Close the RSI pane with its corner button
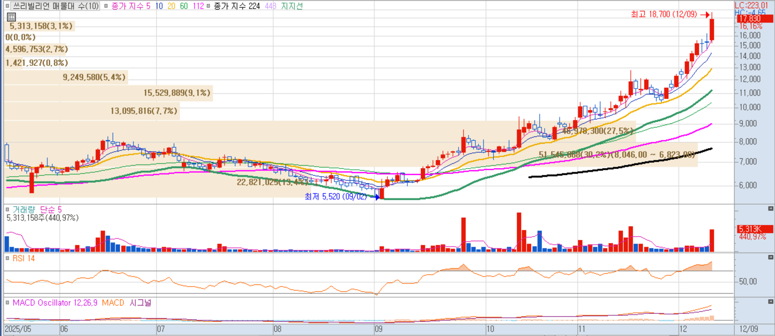The height and width of the screenshot is (336, 775). tap(770, 257)
